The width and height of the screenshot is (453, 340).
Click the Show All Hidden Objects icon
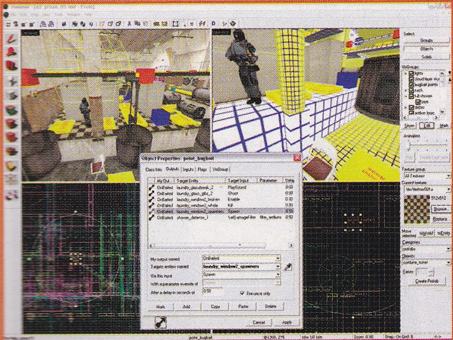point(118,24)
